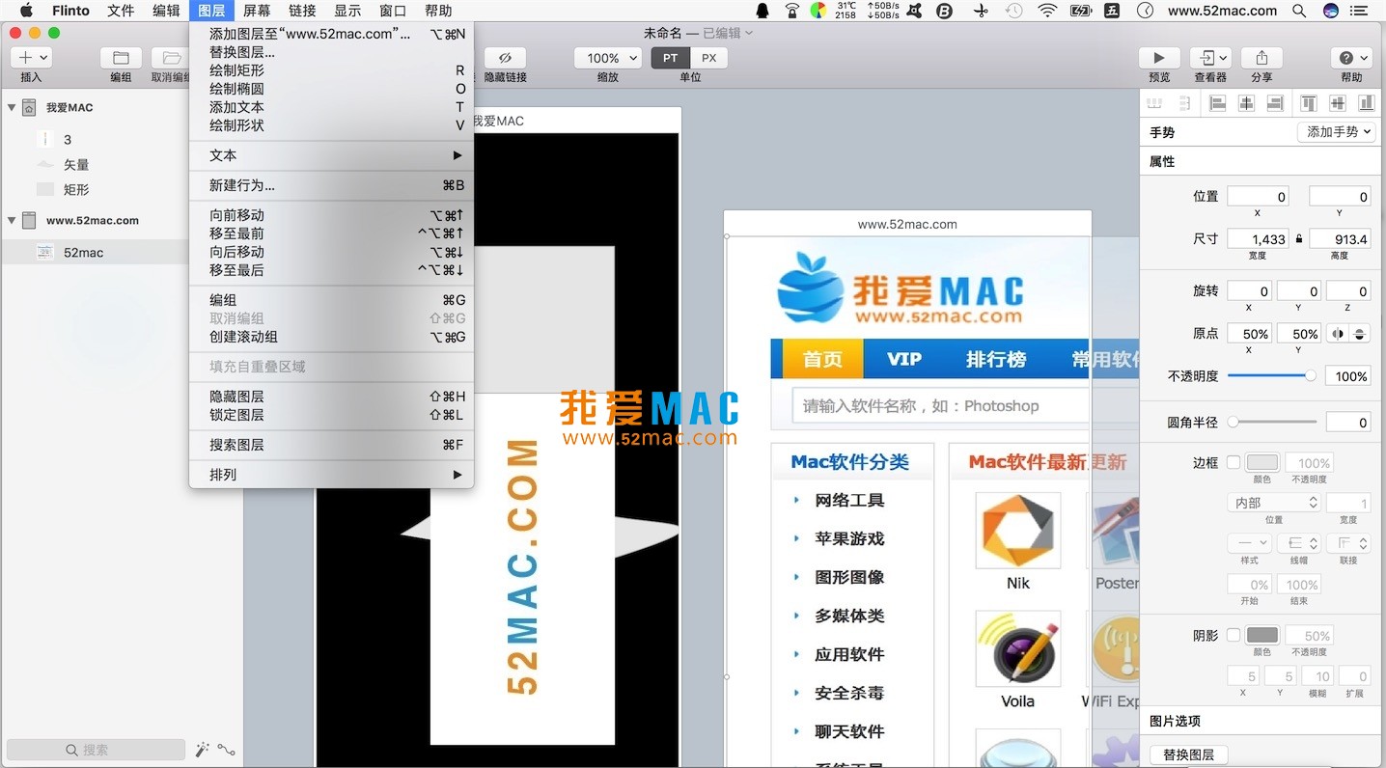
Task: Click the corner radius (圆角半径) slider handle
Action: tap(1234, 423)
